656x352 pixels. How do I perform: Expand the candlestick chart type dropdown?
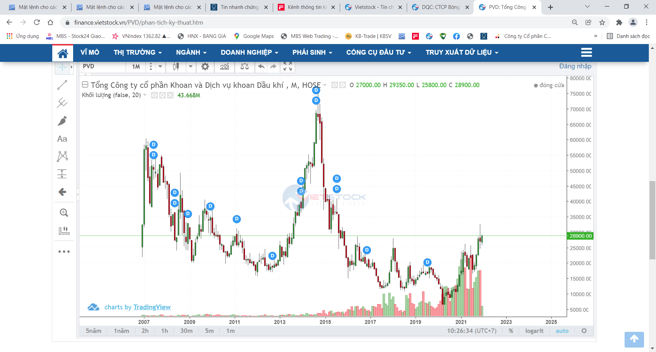(x=191, y=67)
